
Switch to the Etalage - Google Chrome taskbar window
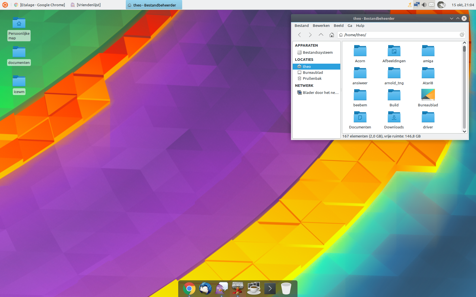(40, 5)
